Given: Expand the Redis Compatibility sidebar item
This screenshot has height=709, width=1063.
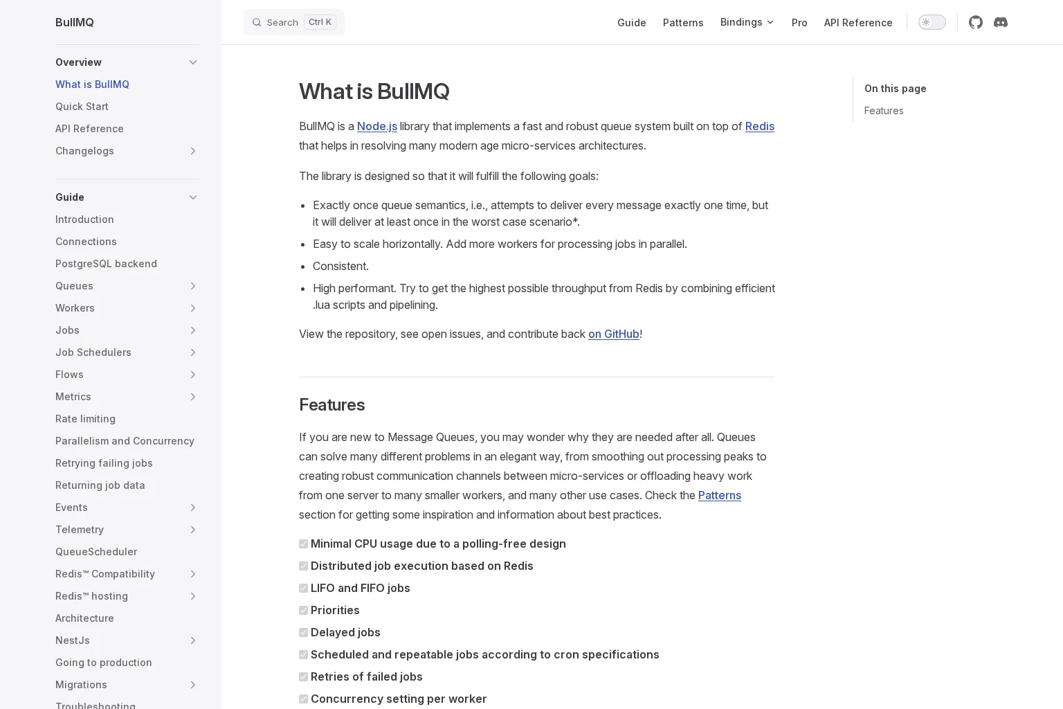Looking at the screenshot, I should (193, 574).
